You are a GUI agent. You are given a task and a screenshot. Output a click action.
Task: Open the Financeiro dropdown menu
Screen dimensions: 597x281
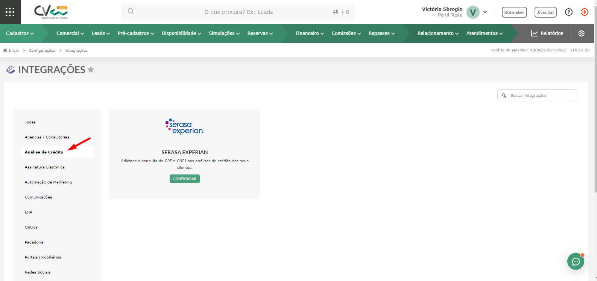[310, 33]
